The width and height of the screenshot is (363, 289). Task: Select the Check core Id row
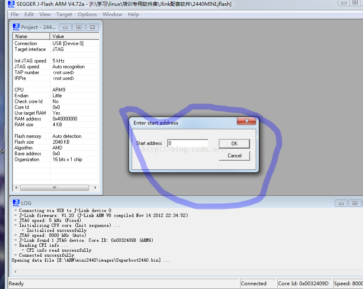point(56,101)
